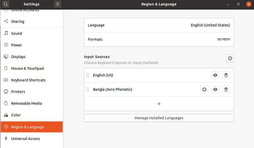Select the Bangla (Avro Phonetic) row
The image size is (254, 148).
point(159,89)
